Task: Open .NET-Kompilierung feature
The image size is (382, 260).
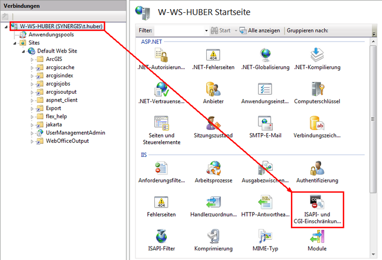Action: (317, 59)
